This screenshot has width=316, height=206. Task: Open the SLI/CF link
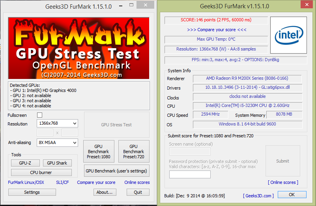pos(62,182)
